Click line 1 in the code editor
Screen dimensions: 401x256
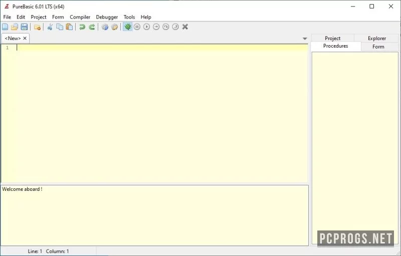(162, 48)
